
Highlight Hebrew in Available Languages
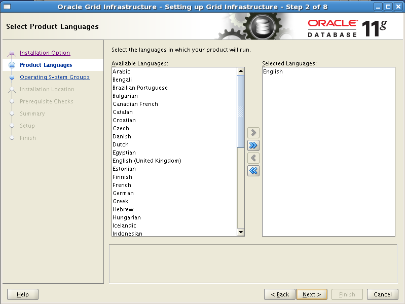point(174,209)
